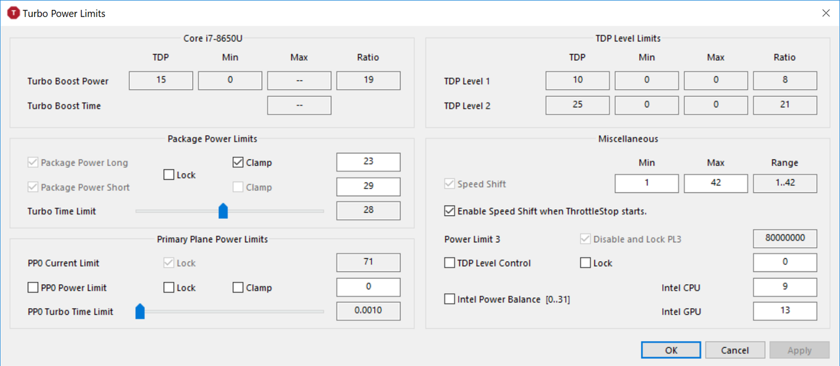
Task: Click the PP0 Turbo Time Limit slider thumb
Action: click(140, 311)
